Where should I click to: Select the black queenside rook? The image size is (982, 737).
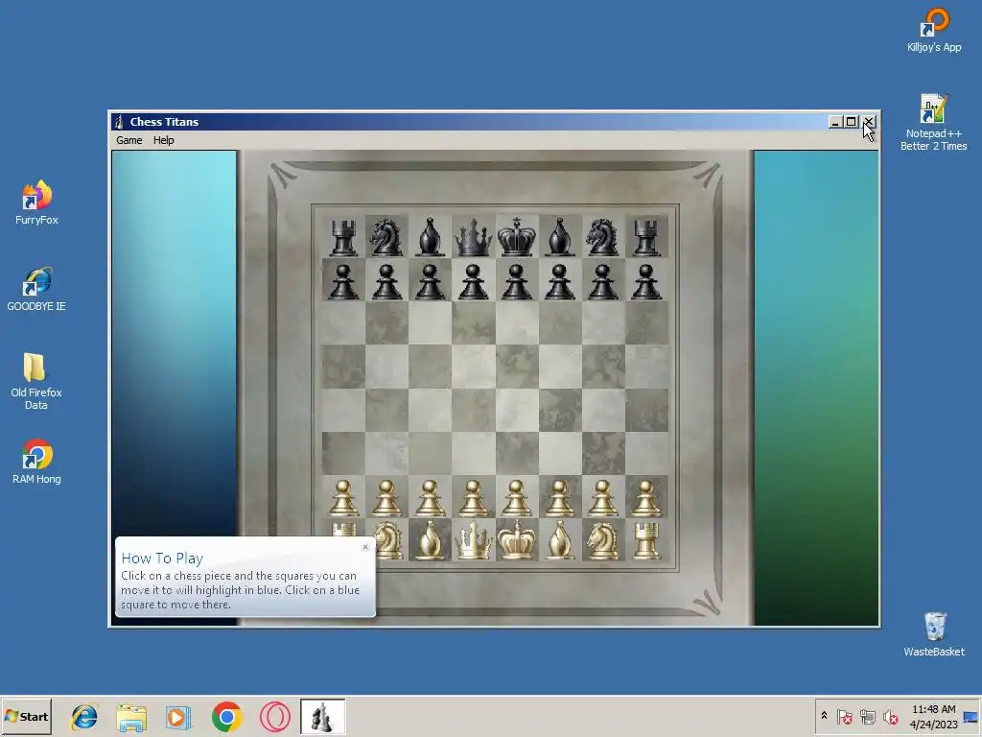[343, 237]
